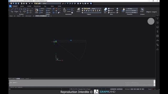Click the blue flip grip on door block
Viewport: 168px width, 94px height.
coord(71,40)
